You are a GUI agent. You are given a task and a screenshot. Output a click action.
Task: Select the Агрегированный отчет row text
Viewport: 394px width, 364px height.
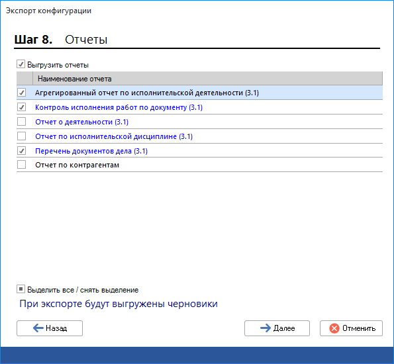tap(147, 93)
